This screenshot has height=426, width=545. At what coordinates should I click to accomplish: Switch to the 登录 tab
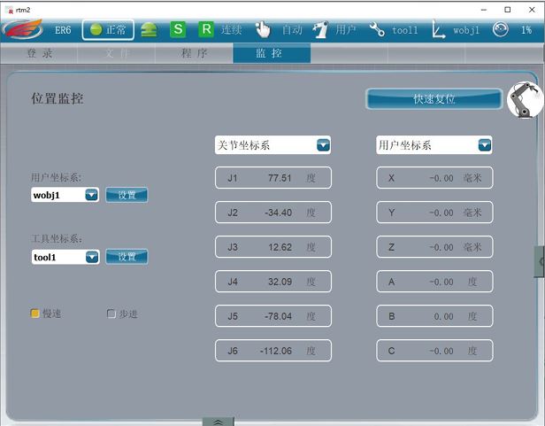40,53
